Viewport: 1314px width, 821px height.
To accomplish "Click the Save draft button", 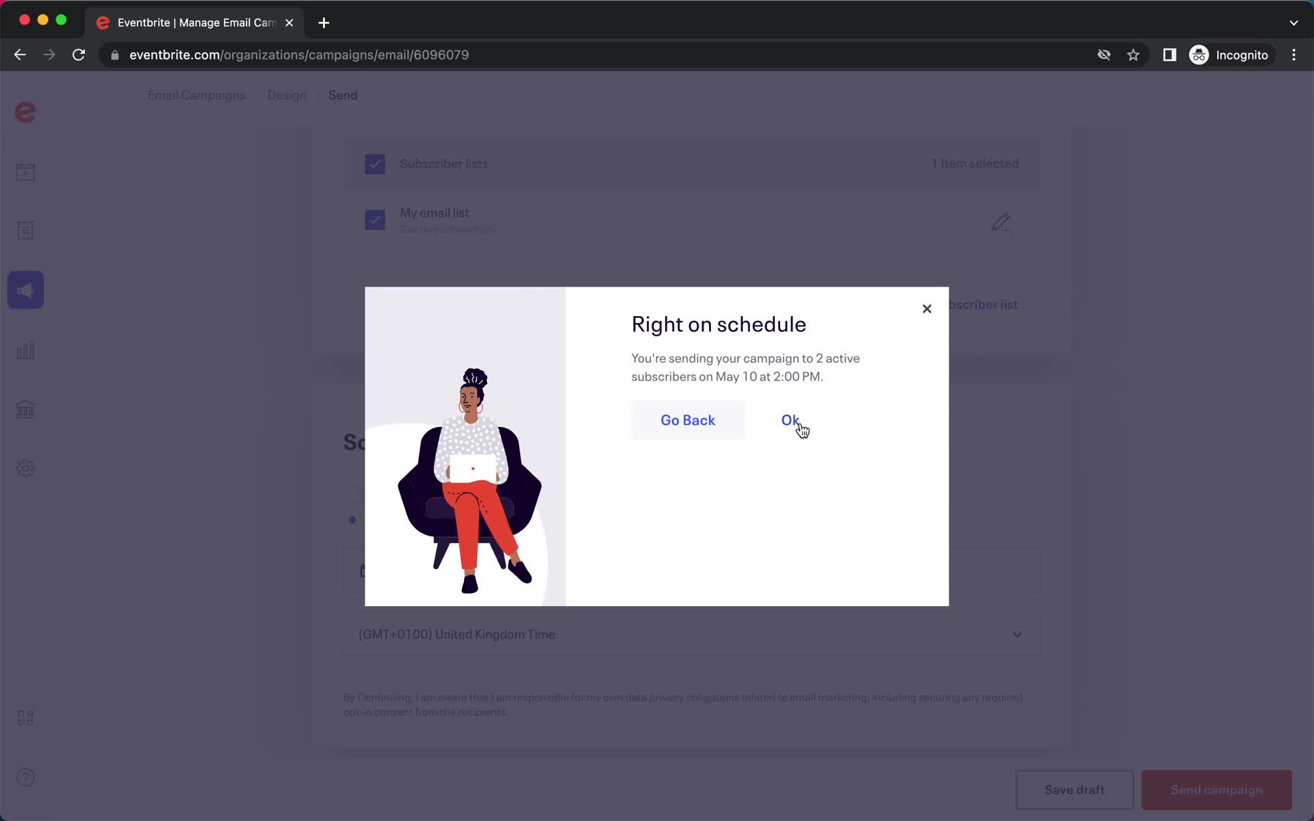I will tap(1074, 789).
